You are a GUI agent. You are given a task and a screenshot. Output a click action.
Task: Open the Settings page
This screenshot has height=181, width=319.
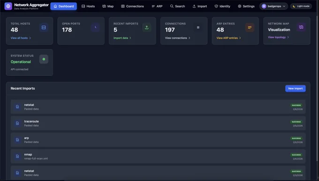tap(246, 6)
